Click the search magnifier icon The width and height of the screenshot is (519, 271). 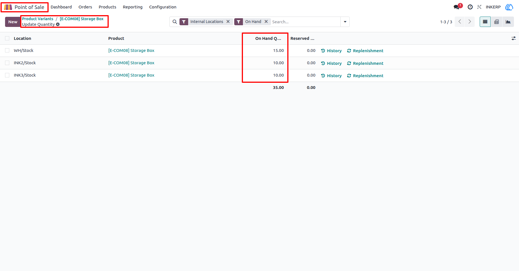[175, 22]
